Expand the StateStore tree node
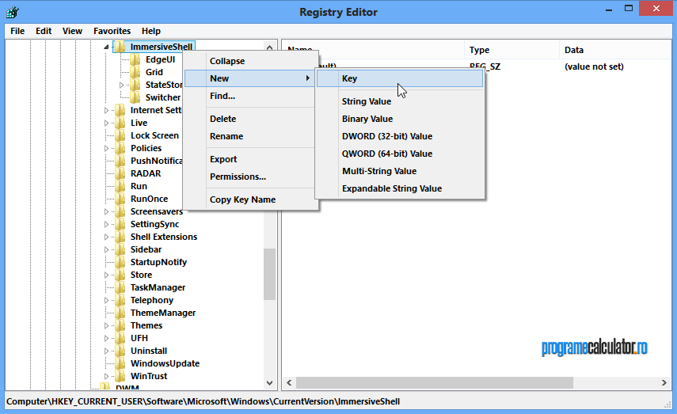This screenshot has height=414, width=677. [x=121, y=85]
